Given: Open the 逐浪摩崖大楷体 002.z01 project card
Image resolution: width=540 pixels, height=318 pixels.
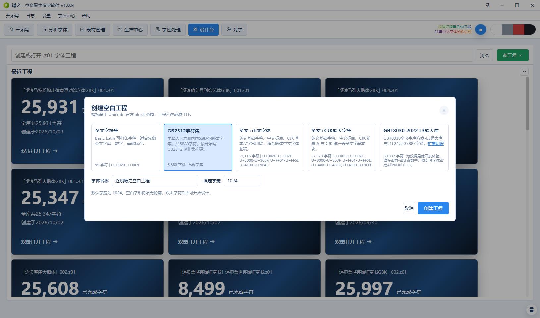Looking at the screenshot, I should point(87,278).
